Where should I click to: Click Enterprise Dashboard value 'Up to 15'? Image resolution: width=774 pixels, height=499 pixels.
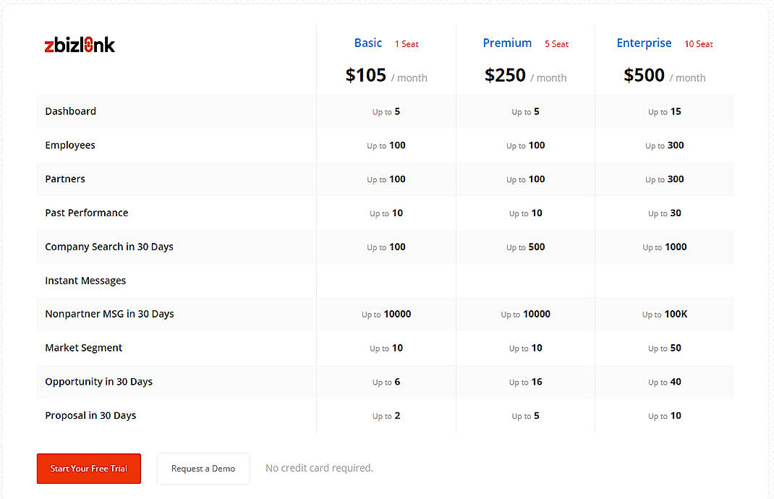pos(665,111)
